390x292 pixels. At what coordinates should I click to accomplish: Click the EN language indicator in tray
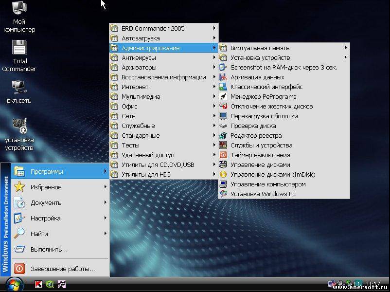[358, 284]
